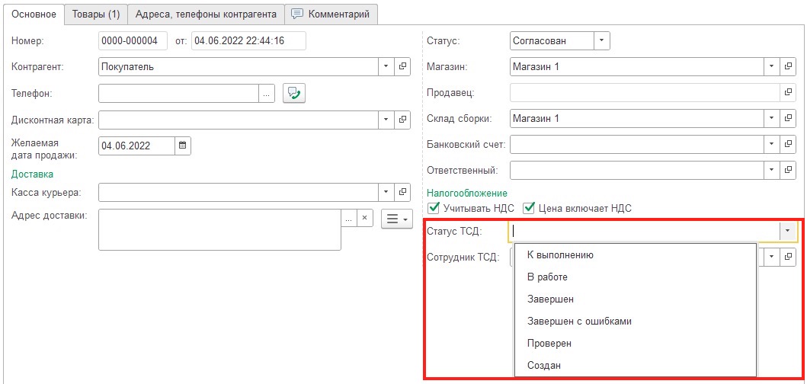Open the Дисконтная карта record icon
This screenshot has height=384, width=807.
click(x=403, y=120)
